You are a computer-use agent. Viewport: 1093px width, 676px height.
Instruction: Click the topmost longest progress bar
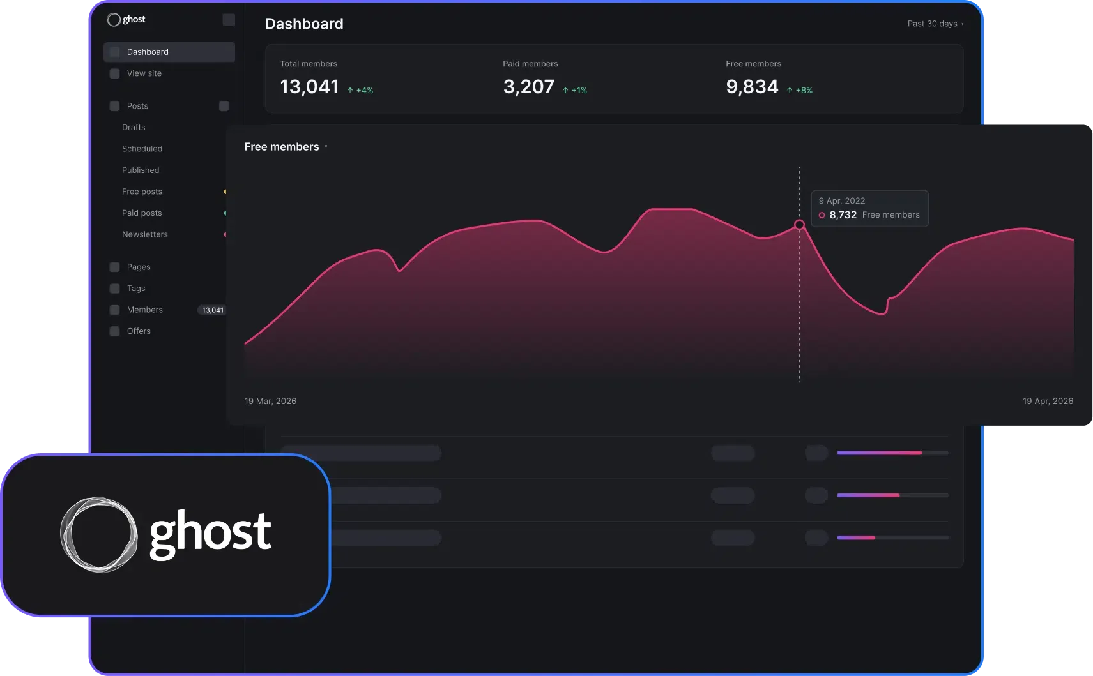[x=892, y=453]
